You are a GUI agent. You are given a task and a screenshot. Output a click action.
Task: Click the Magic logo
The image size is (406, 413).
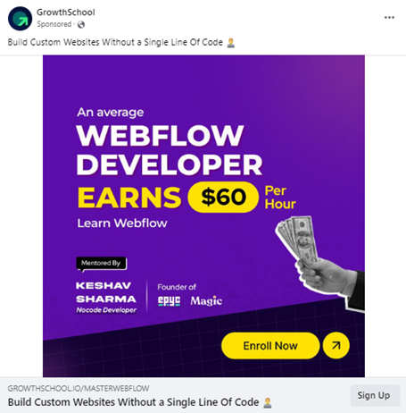tap(206, 300)
